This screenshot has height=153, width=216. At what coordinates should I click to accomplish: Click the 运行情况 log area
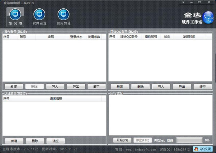point(161,115)
